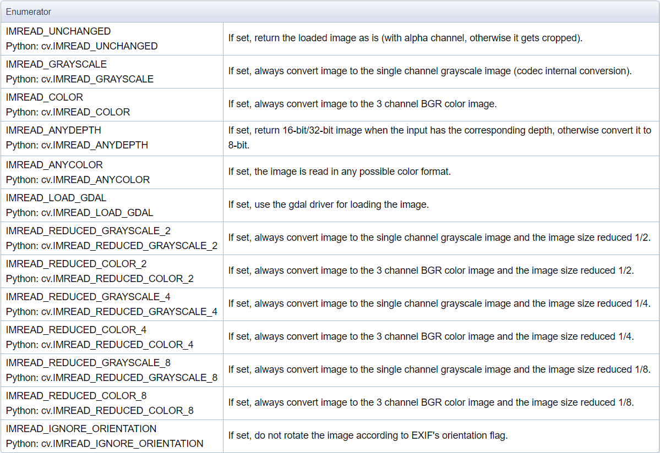Click the gdal driver description
Screen dimensions: 660x453
pyautogui.click(x=328, y=205)
